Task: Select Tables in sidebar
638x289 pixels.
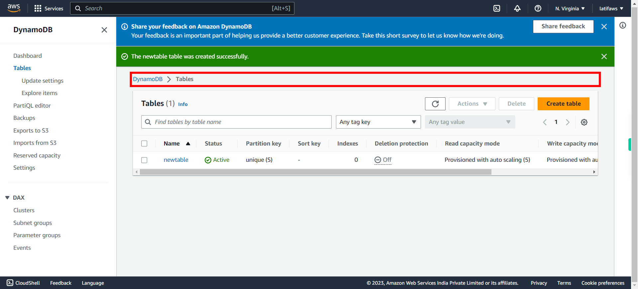Action: pos(22,68)
